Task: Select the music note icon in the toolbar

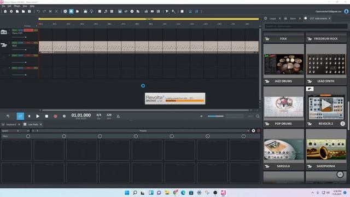Action: [106, 11]
